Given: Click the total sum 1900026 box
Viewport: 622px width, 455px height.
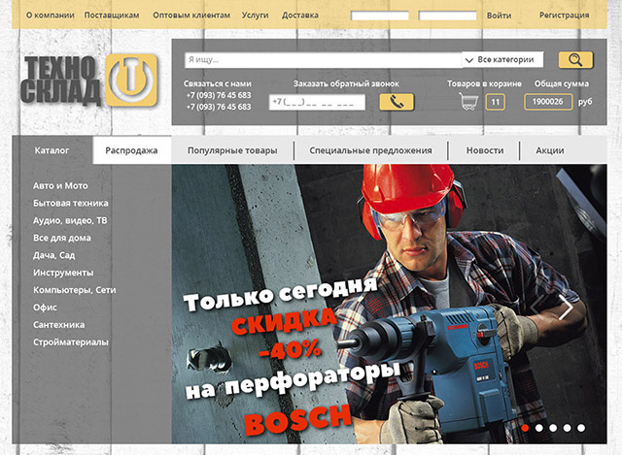Looking at the screenshot, I should coord(548,102).
